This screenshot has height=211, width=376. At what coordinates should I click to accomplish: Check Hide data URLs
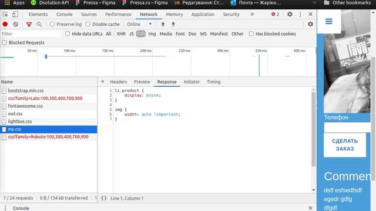pos(68,34)
